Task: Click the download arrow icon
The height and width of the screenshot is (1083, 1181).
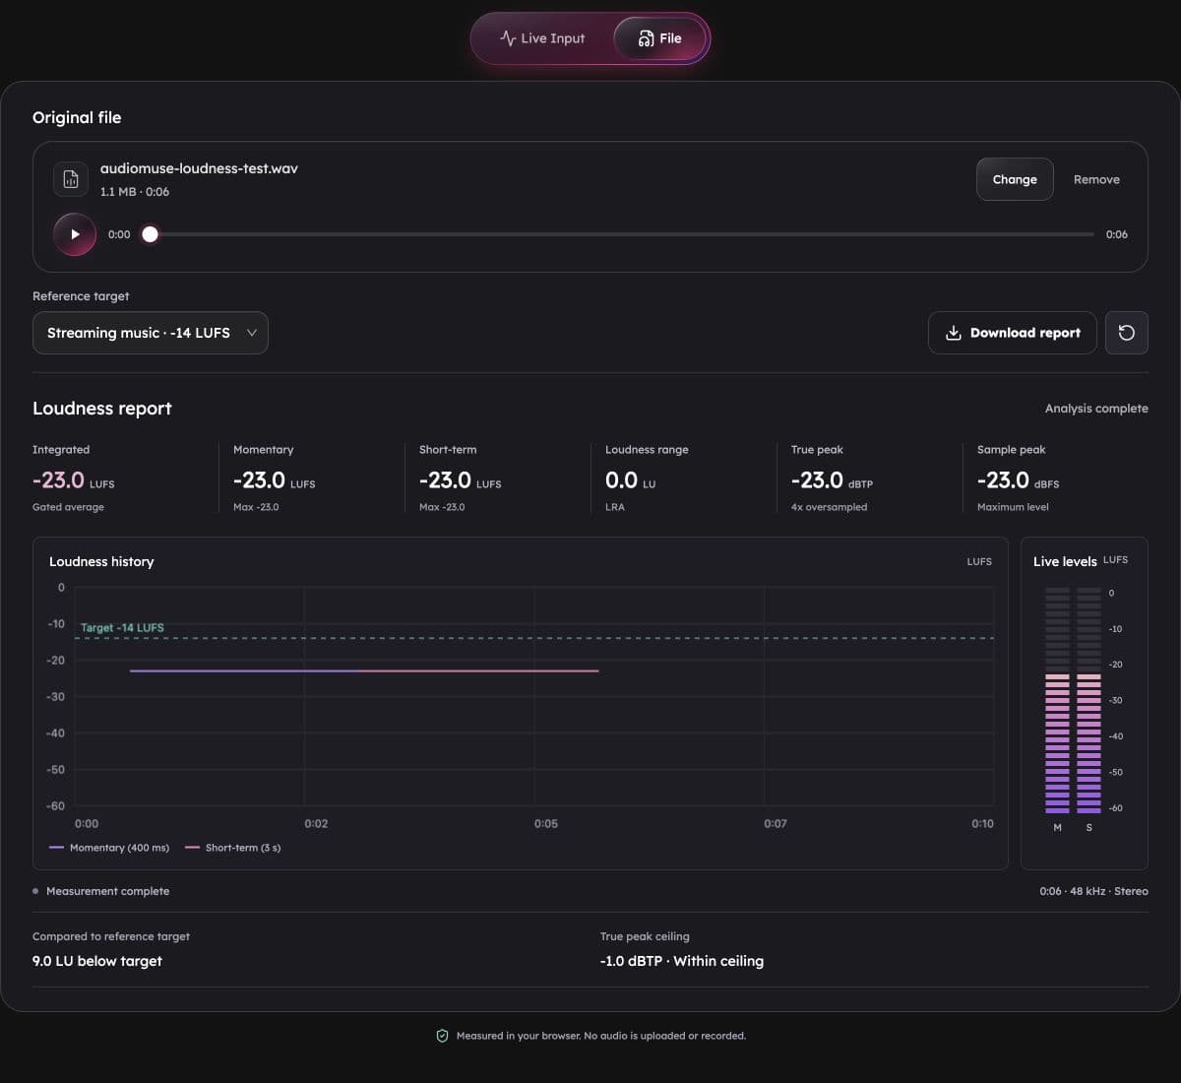Action: [953, 333]
